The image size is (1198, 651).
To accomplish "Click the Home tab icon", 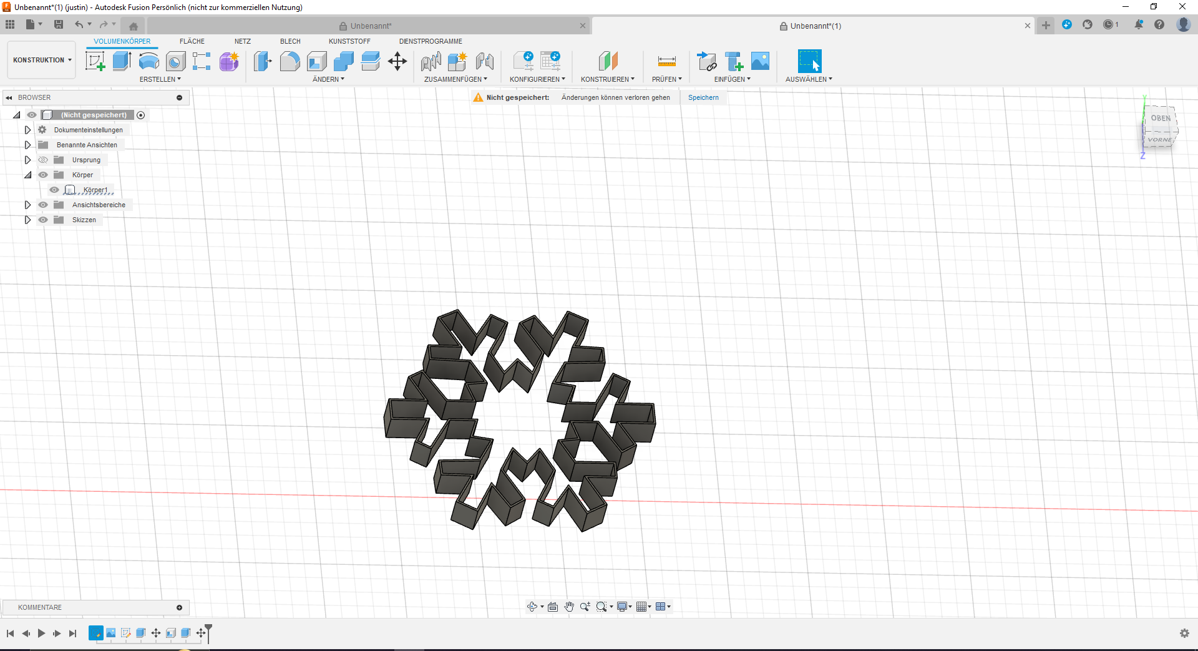I will point(133,26).
